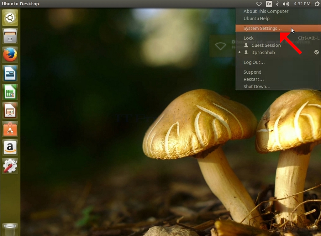This screenshot has width=321, height=236.
Task: Open LibreOffice Writer
Action: click(10, 73)
